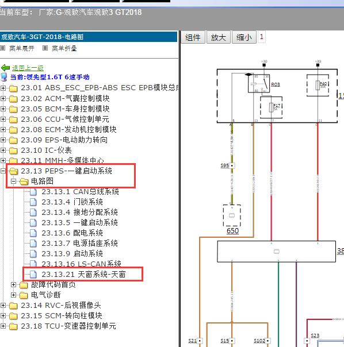Click the 23.01 ABS_ESC_EPB folder icon
Viewport: 344px width, 347px height.
point(13,88)
